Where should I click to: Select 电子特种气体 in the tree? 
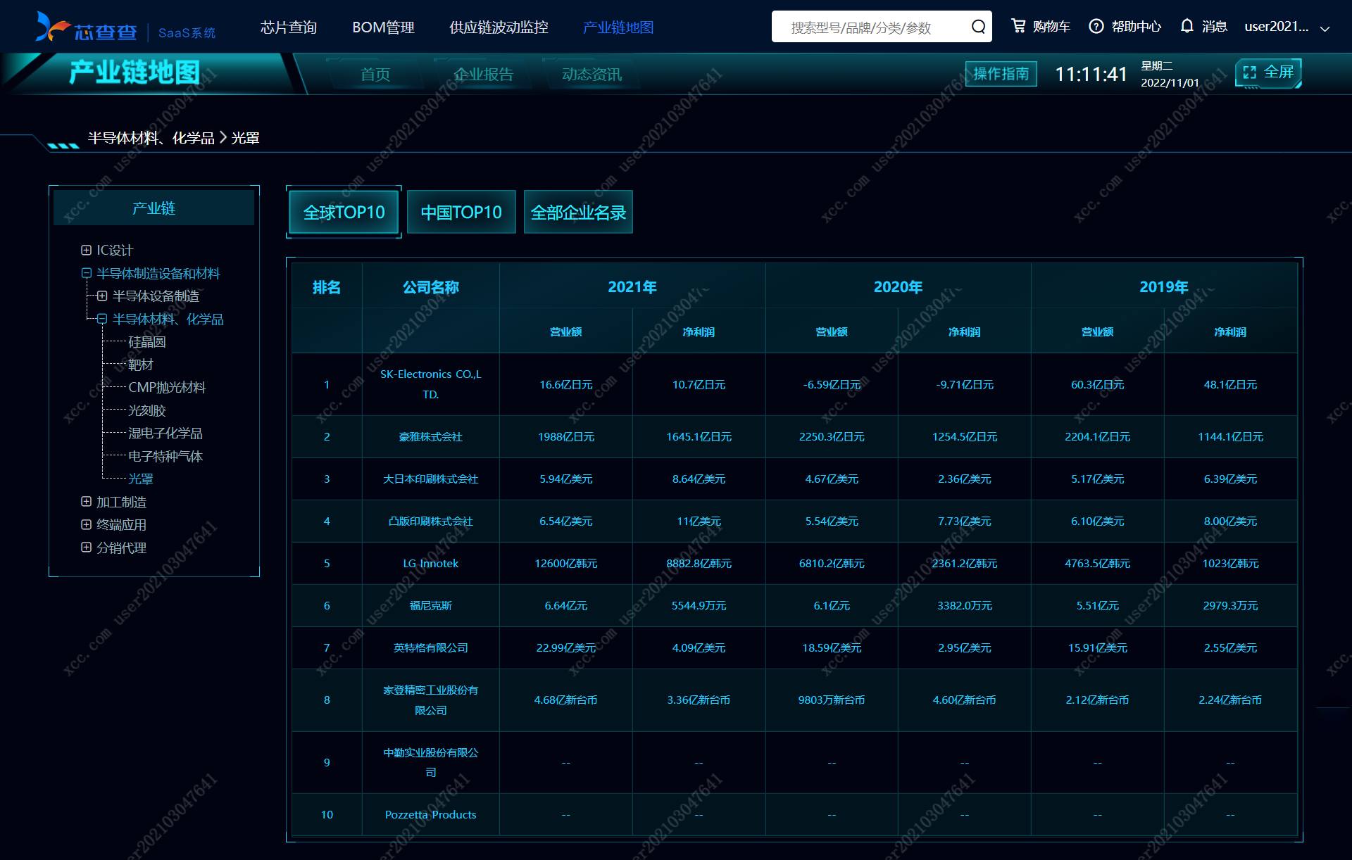coord(165,456)
